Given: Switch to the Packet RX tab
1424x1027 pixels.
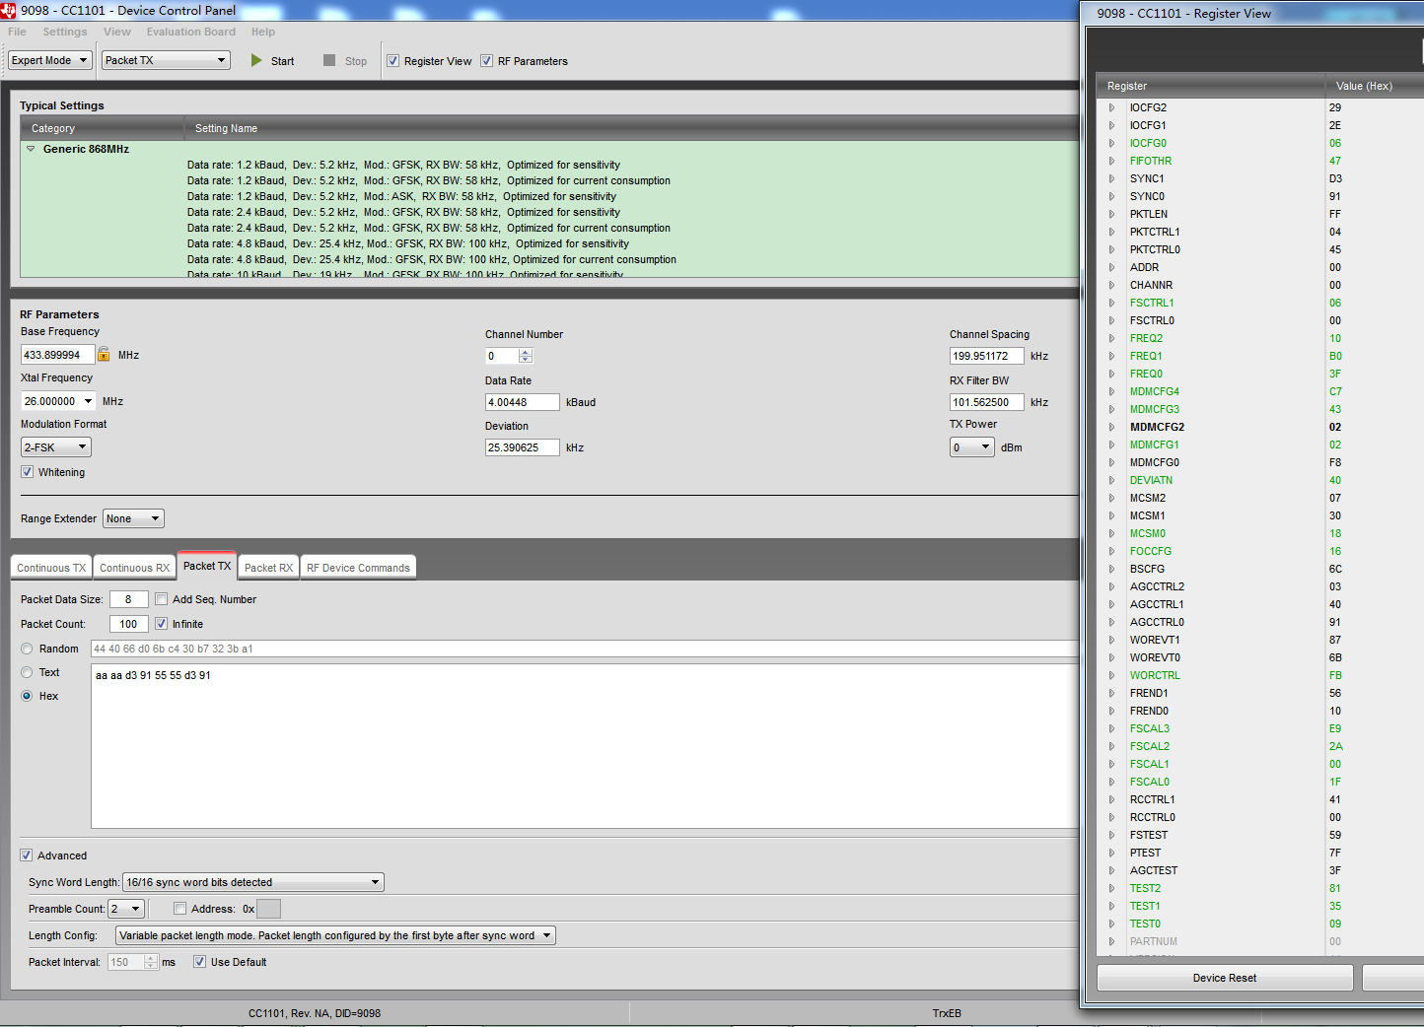Looking at the screenshot, I should tap(268, 568).
